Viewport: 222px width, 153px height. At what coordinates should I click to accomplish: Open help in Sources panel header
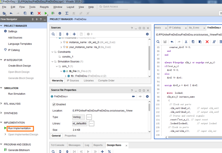[132, 28]
